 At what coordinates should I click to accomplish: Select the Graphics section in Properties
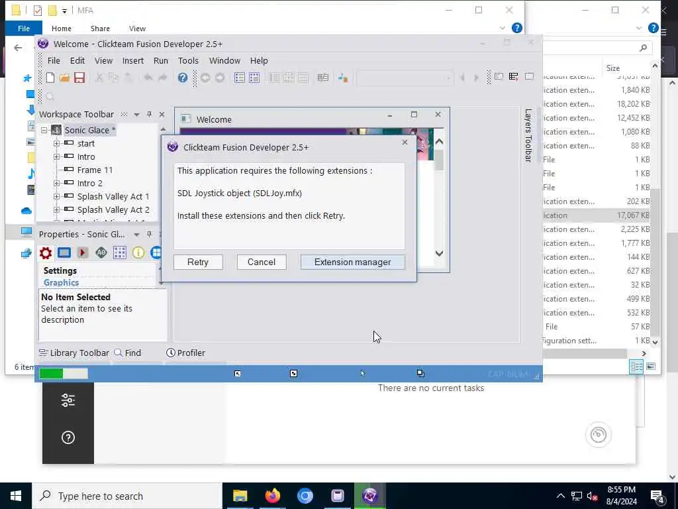tap(61, 282)
